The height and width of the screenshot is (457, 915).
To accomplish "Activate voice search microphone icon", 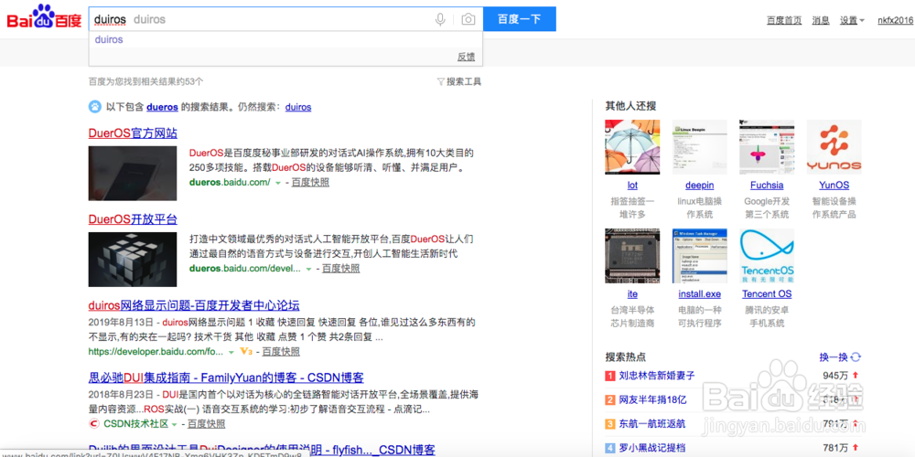I will 441,19.
